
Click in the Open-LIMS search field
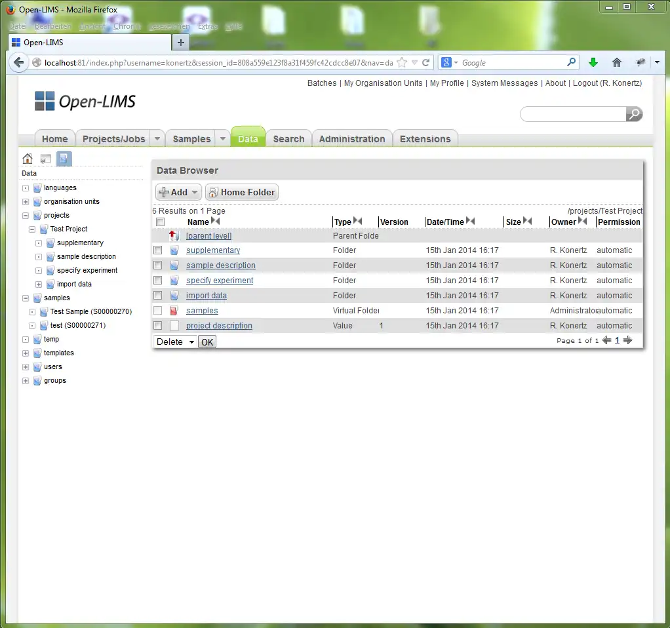[x=574, y=114]
